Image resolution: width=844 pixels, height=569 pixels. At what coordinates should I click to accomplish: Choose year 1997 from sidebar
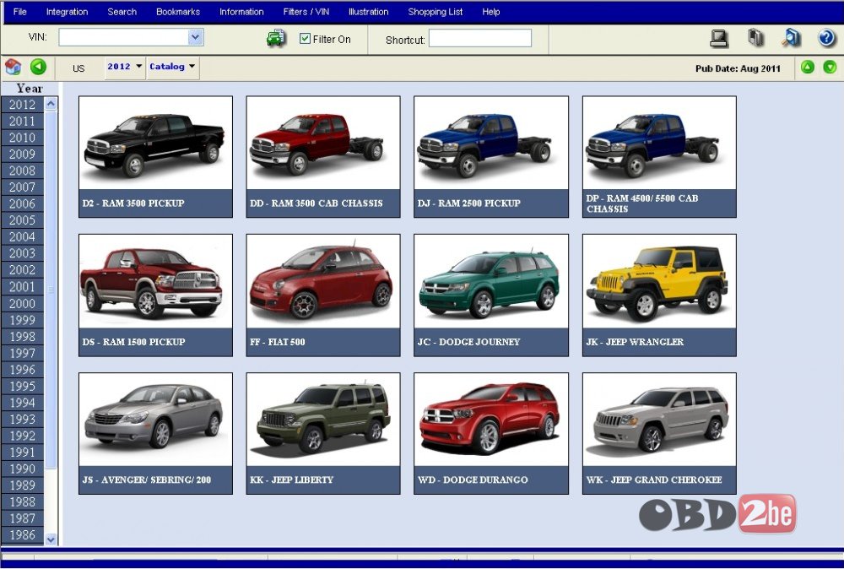click(22, 353)
